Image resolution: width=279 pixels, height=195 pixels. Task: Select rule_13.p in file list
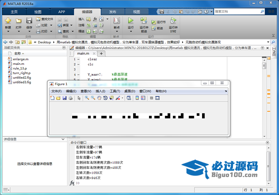click(x=20, y=68)
